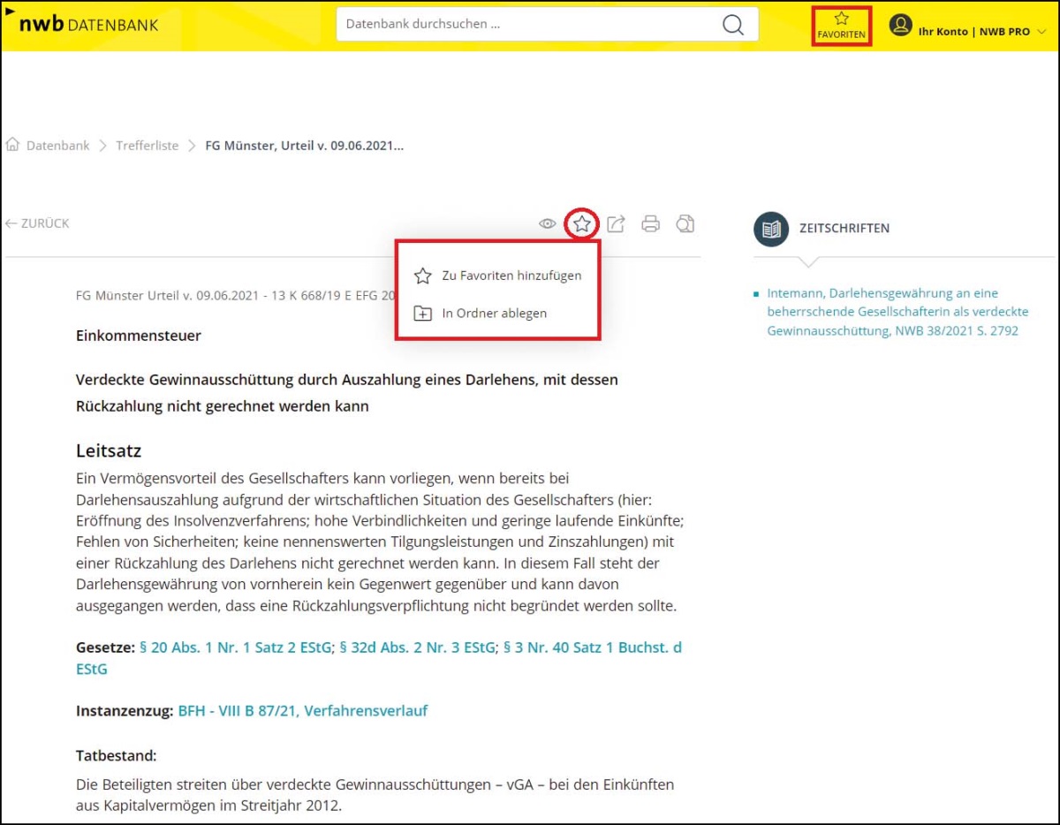Toggle the eye view icon
The image size is (1060, 825).
tap(548, 224)
